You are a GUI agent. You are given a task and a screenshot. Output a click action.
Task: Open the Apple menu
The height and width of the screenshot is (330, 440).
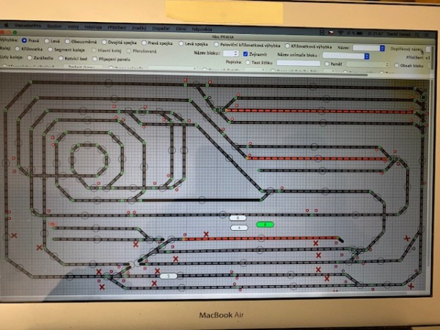coord(6,25)
